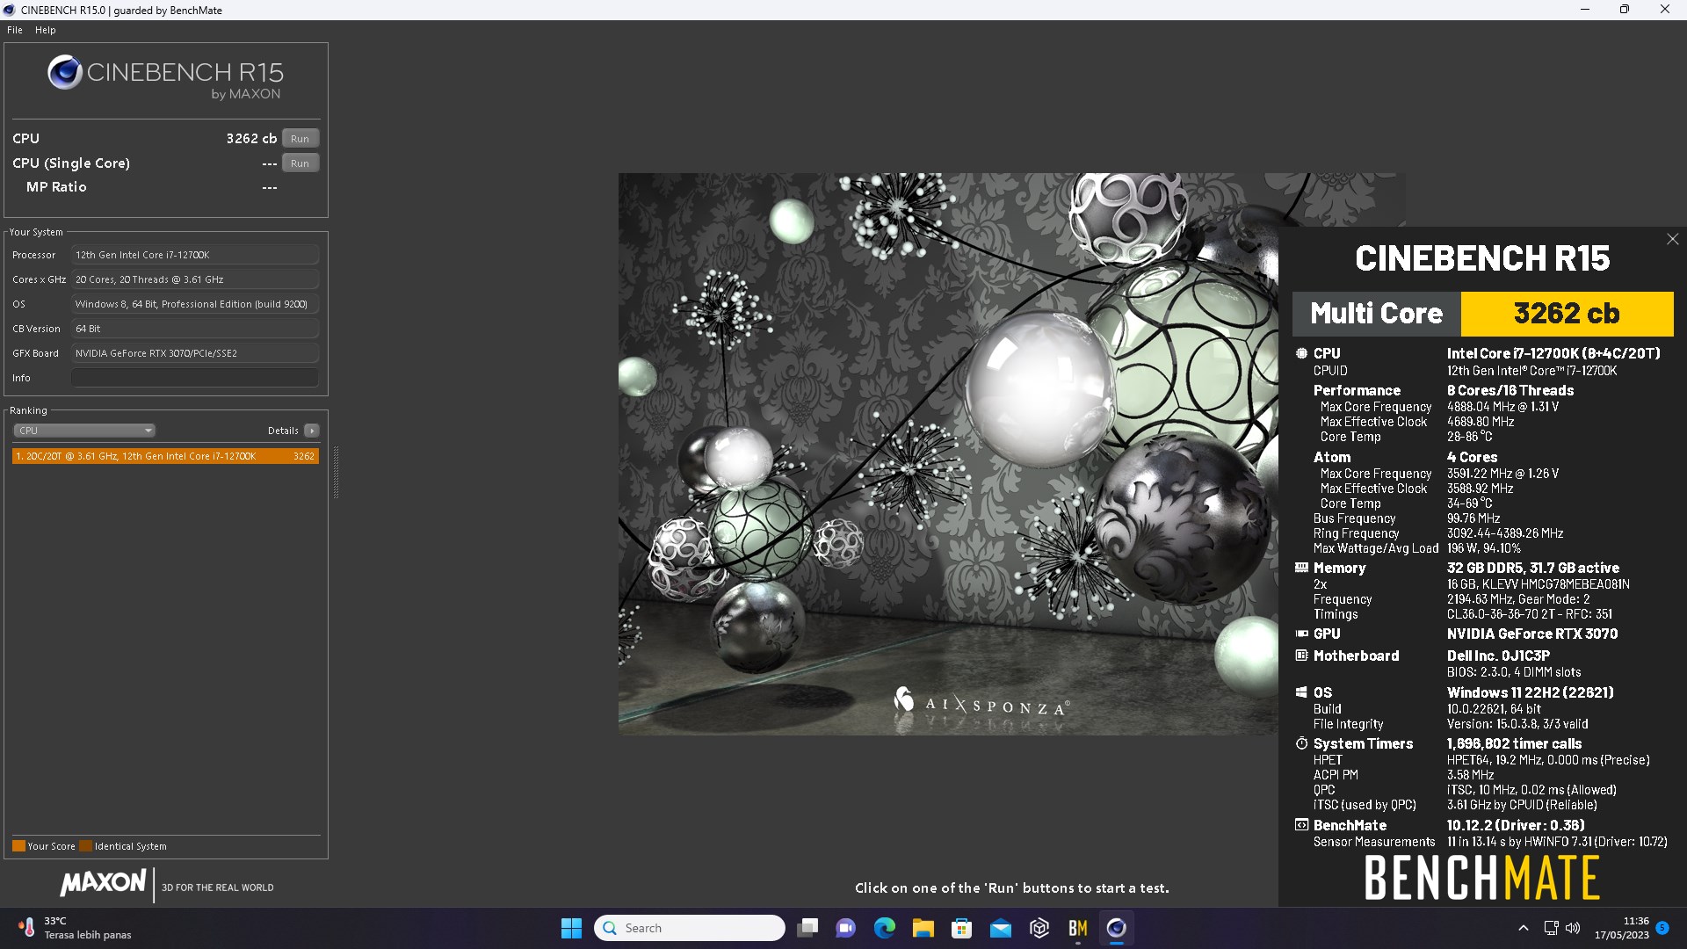The width and height of the screenshot is (1687, 949).
Task: Open the Windows Start menu
Action: click(571, 928)
